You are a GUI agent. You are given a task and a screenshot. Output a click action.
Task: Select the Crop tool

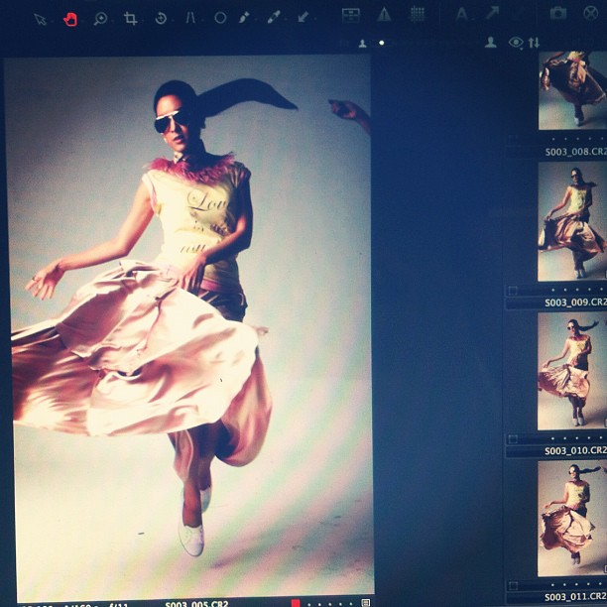tap(131, 18)
